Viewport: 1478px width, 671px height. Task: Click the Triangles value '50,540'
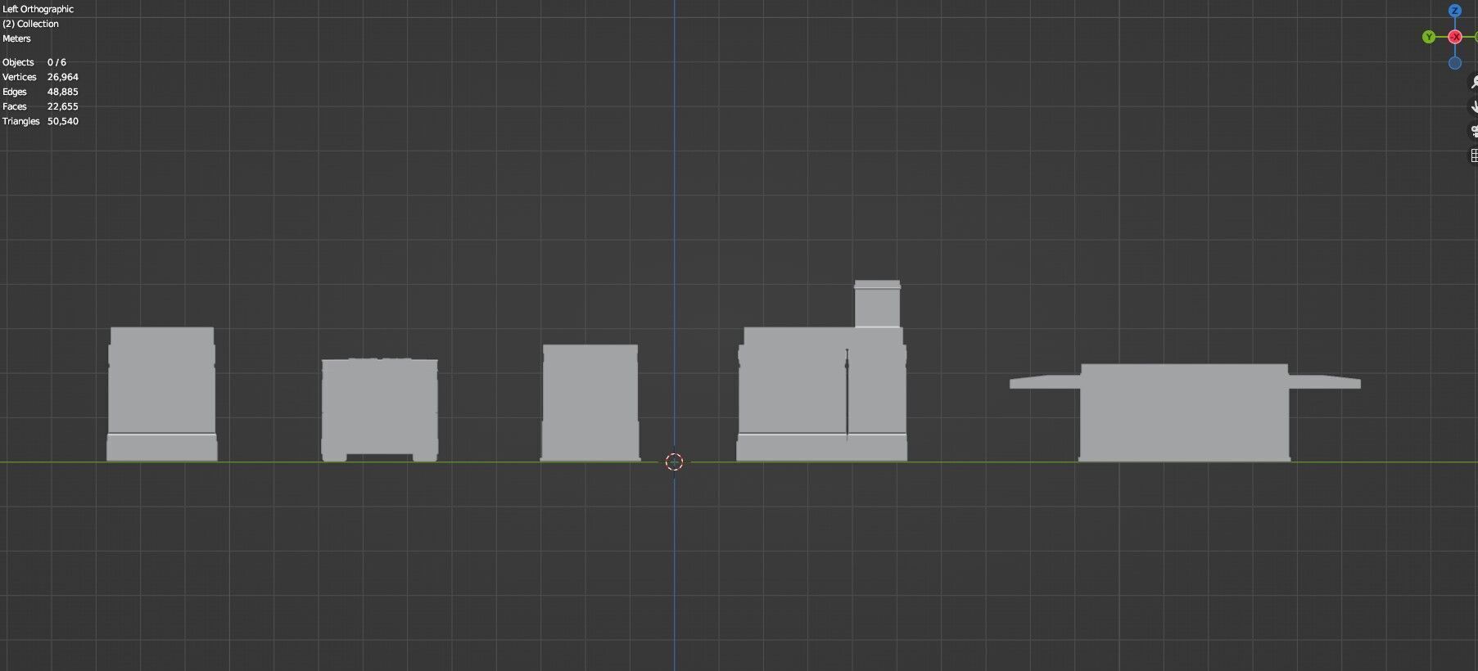click(63, 121)
